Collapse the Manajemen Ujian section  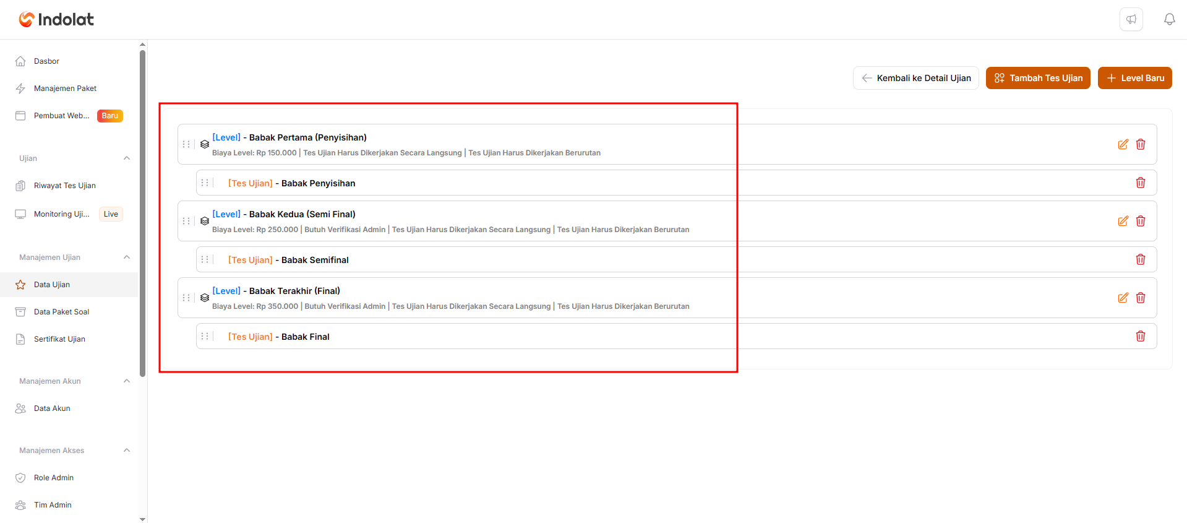click(127, 257)
